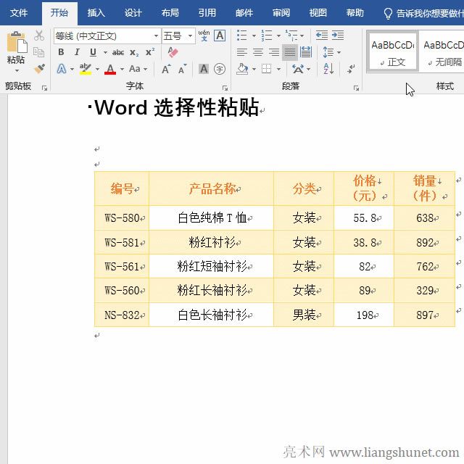Toggle bold formatting
This screenshot has height=464, width=464.
pyautogui.click(x=61, y=52)
